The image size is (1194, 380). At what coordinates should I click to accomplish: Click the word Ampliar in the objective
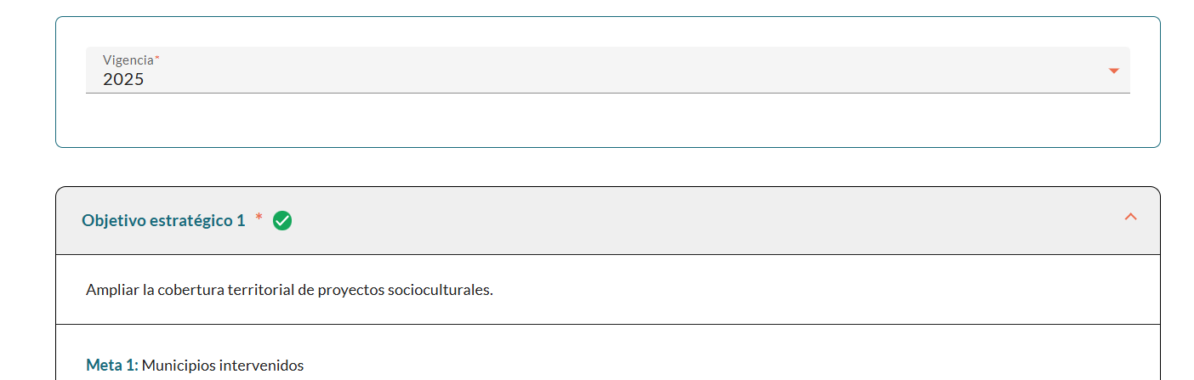(113, 290)
